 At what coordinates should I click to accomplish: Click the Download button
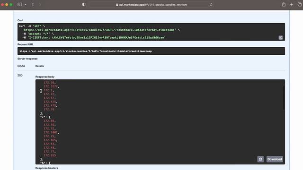point(275,159)
